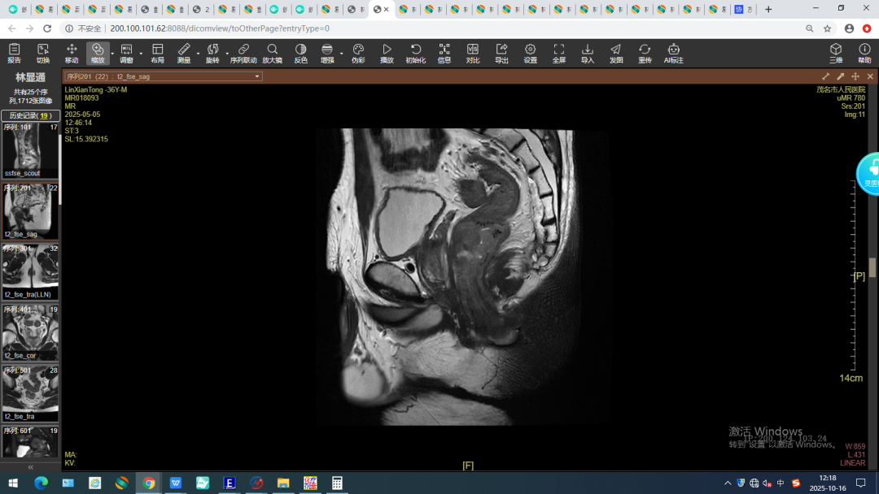Screen dimensions: 879x494
Task: Open the 三维 (3D) cube view
Action: [x=836, y=53]
